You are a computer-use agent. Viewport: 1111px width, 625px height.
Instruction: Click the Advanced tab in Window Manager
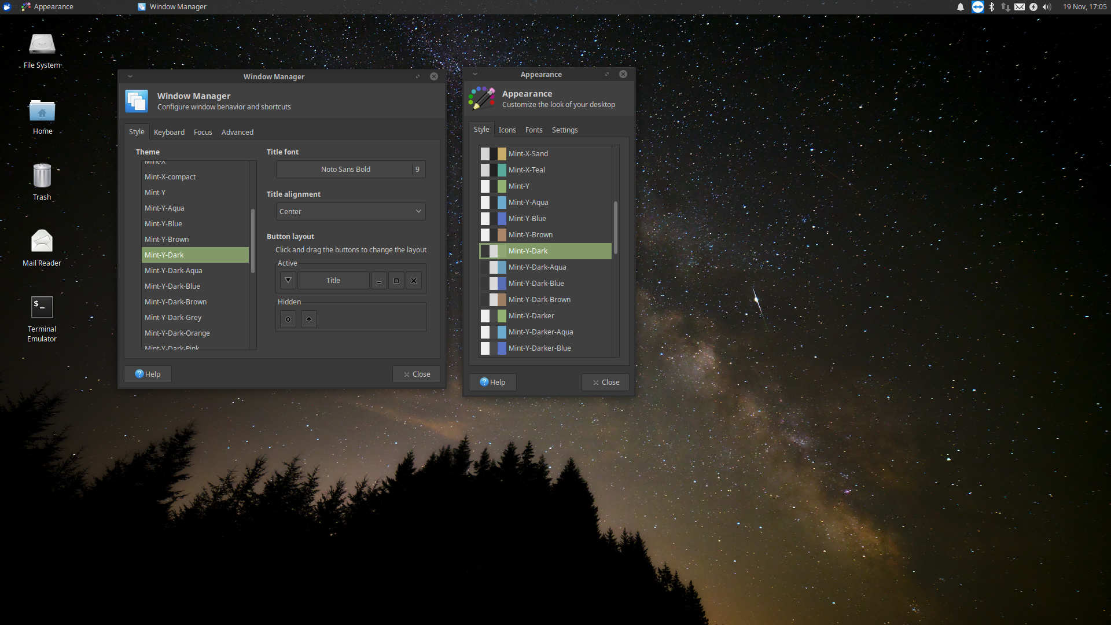237,132
